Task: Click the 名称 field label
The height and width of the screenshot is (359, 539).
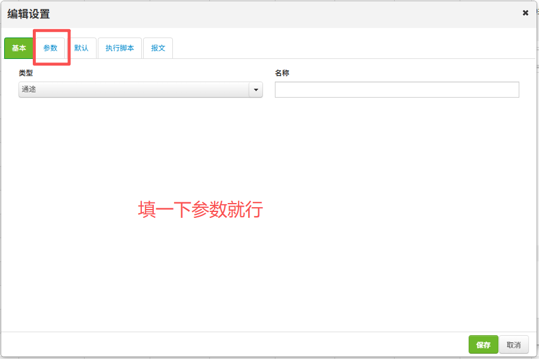Action: 282,73
